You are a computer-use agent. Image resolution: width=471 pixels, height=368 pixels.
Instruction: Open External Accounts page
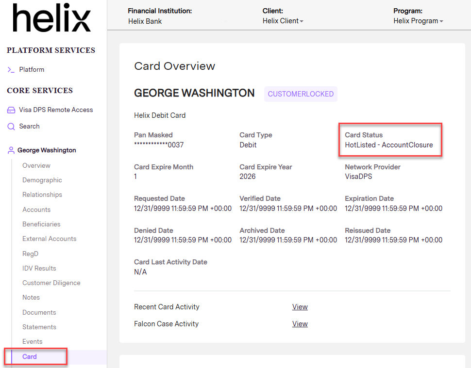(x=50, y=239)
